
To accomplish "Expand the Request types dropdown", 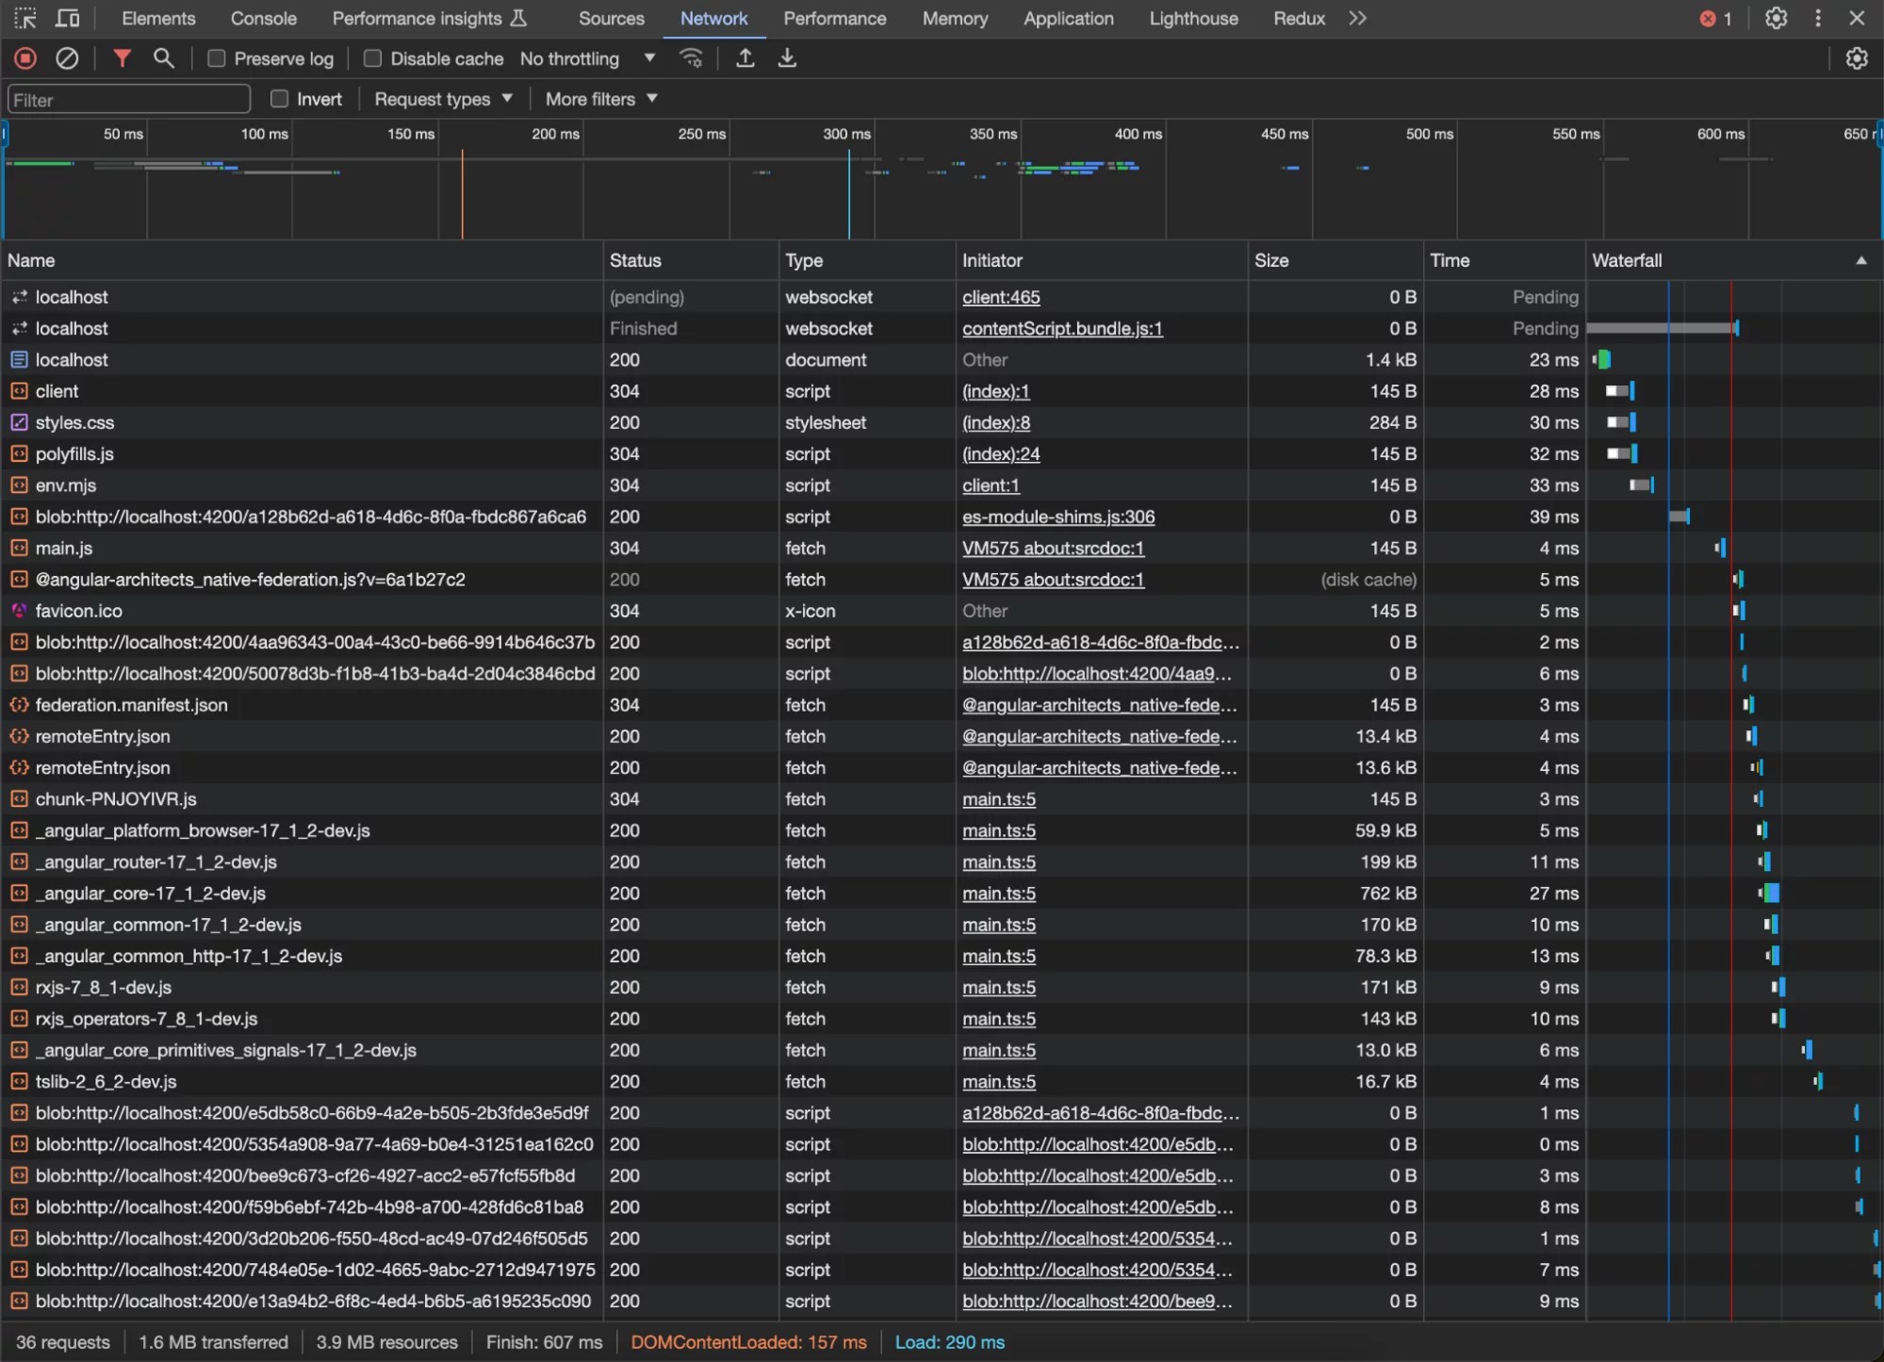I will [x=443, y=99].
